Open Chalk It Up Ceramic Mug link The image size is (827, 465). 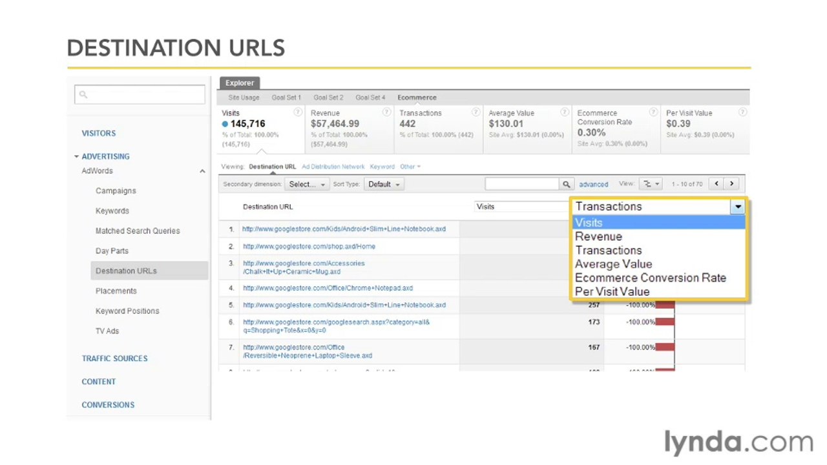(x=304, y=267)
